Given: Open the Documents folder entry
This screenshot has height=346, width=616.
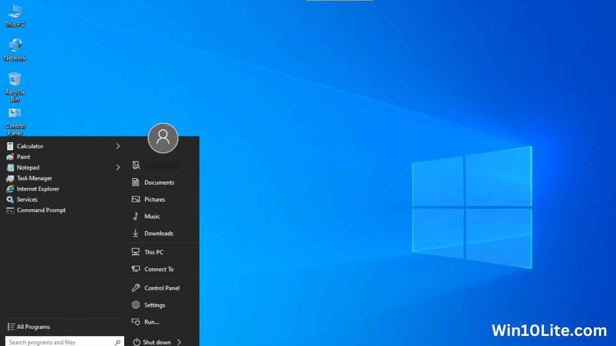Looking at the screenshot, I should pyautogui.click(x=159, y=183).
